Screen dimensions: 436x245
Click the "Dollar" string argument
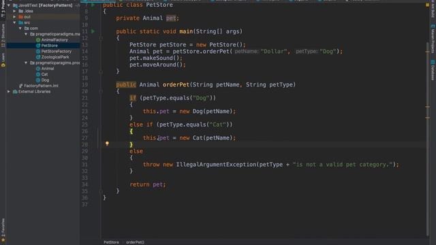click(274, 52)
